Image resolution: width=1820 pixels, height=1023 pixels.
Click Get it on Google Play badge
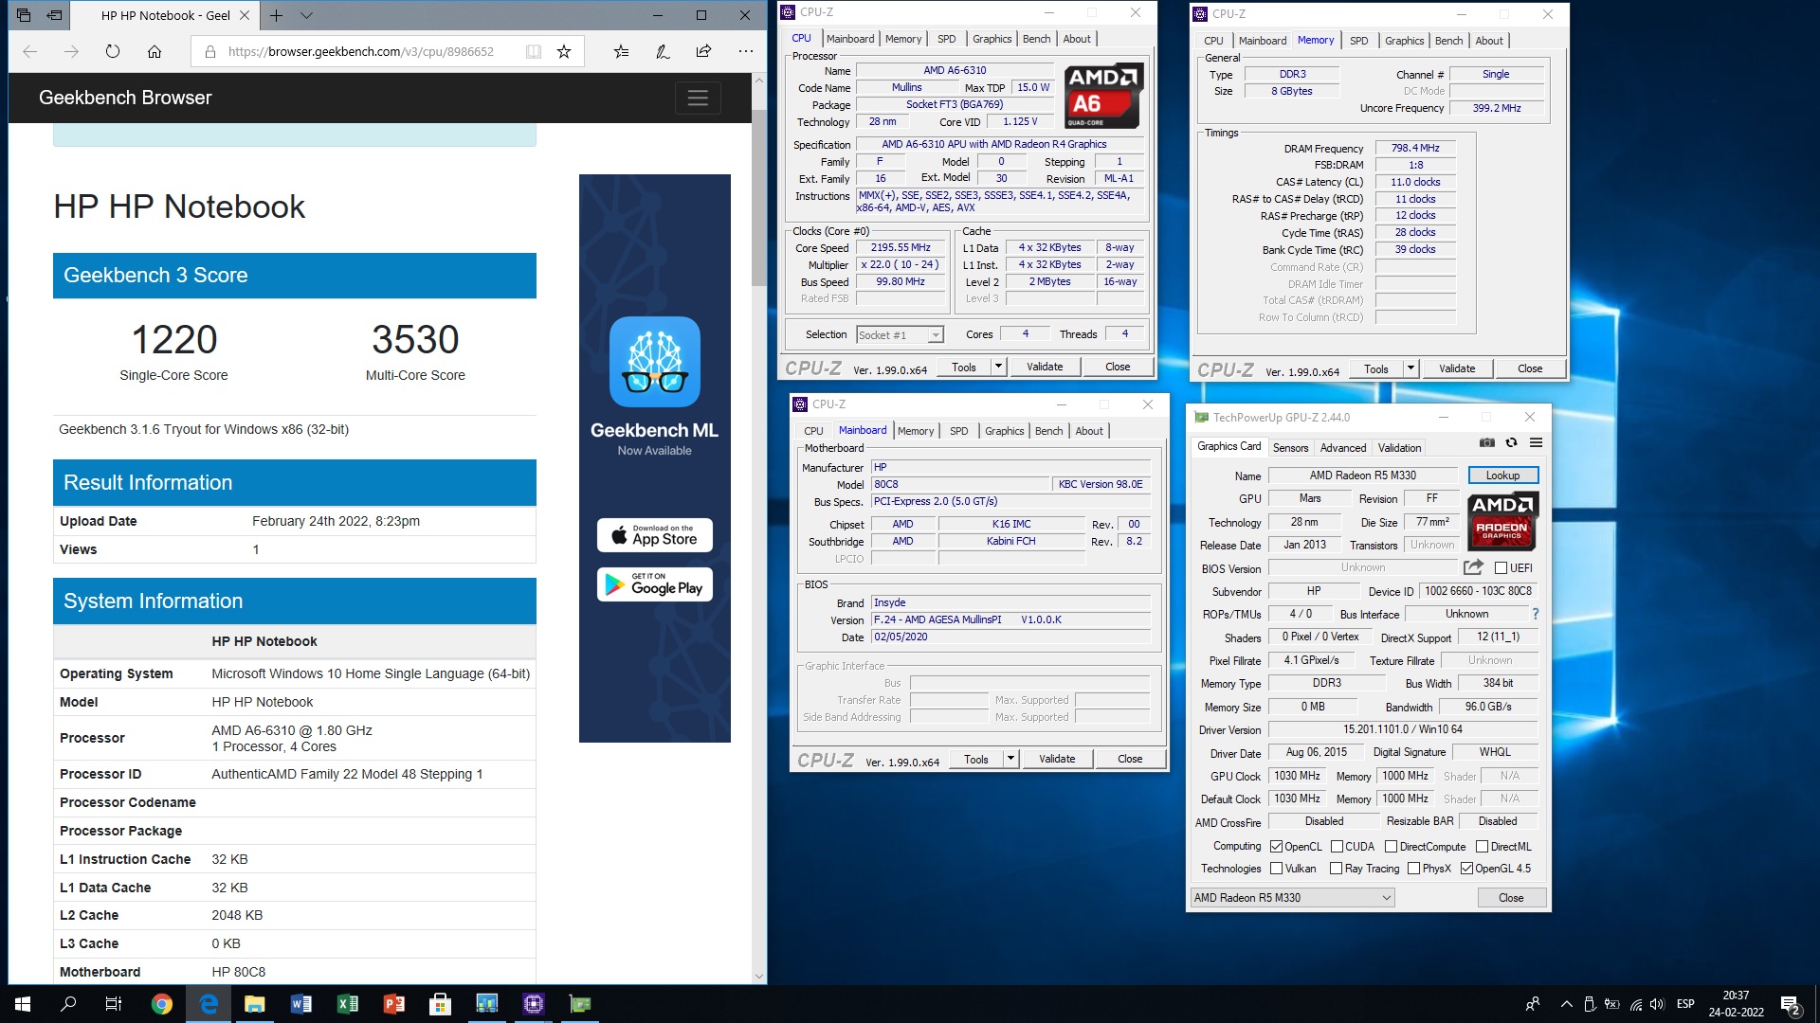click(655, 584)
